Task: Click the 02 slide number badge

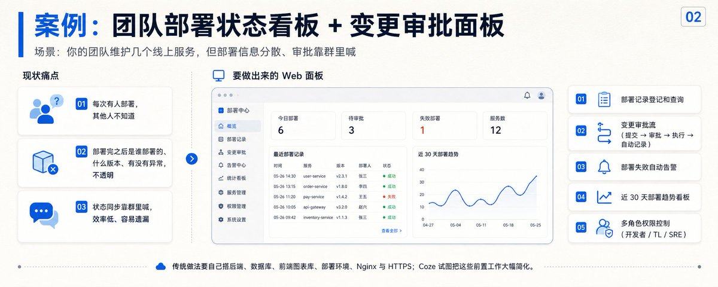Action: coord(693,17)
